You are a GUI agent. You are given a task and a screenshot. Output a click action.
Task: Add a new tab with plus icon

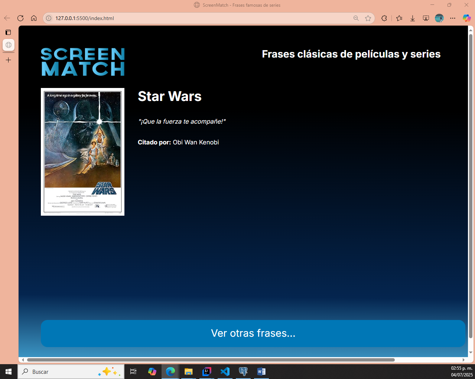pos(9,60)
